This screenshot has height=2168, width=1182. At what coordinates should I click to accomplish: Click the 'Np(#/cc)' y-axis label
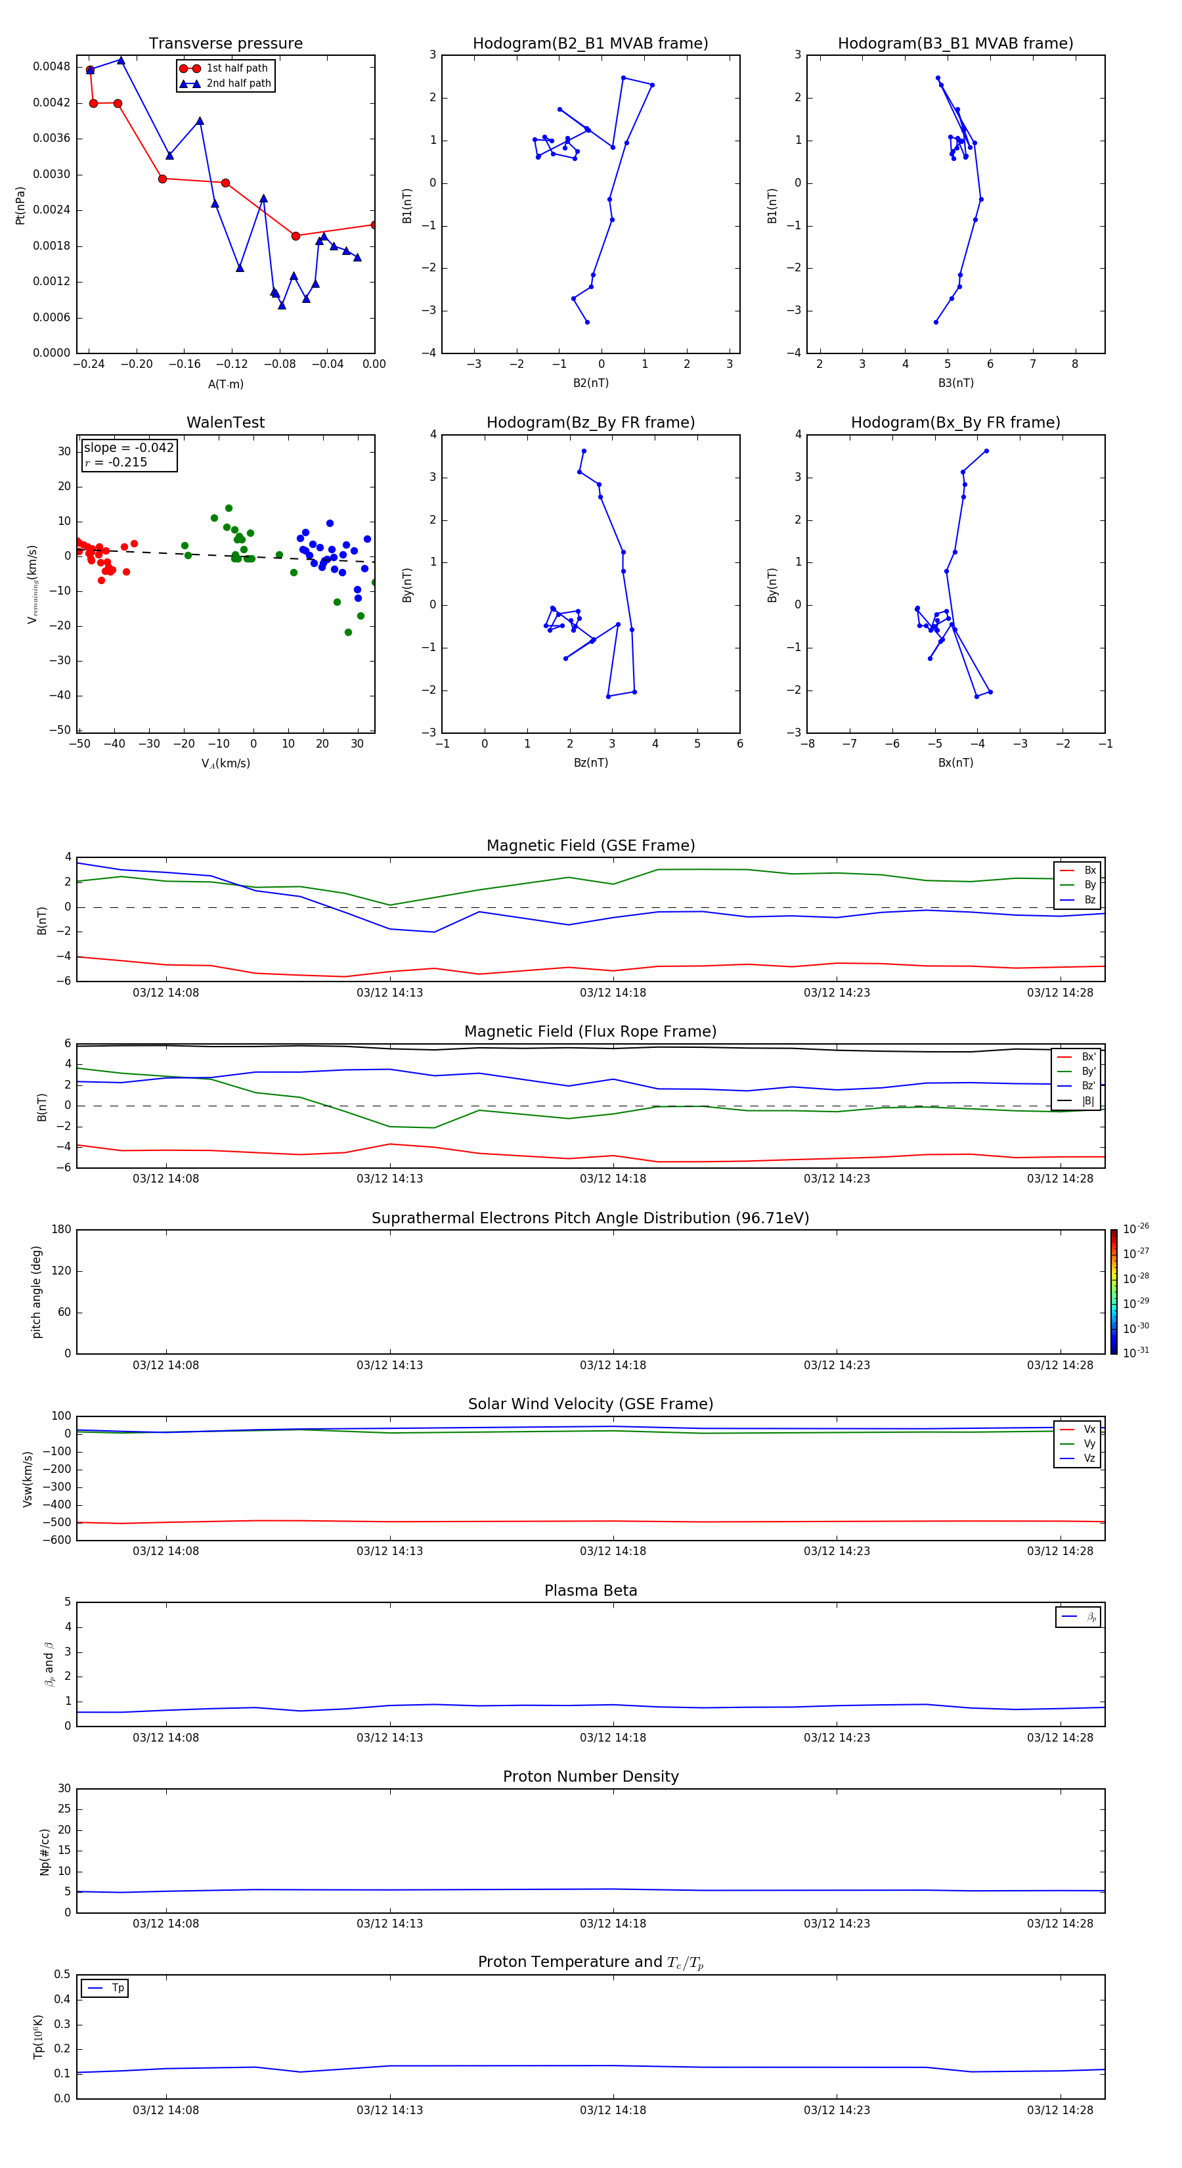[45, 1851]
